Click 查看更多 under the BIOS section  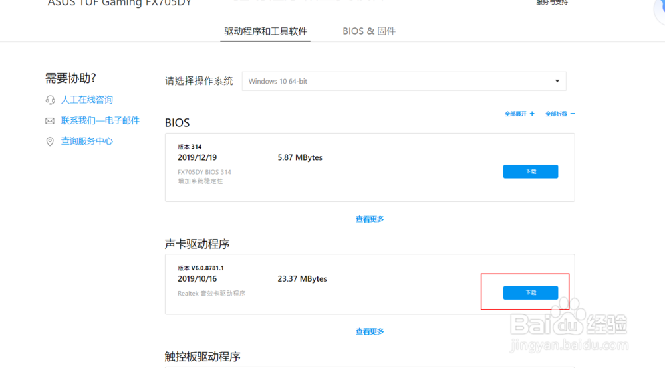point(370,219)
